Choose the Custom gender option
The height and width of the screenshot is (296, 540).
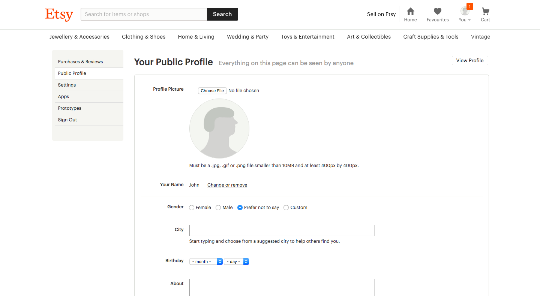286,207
